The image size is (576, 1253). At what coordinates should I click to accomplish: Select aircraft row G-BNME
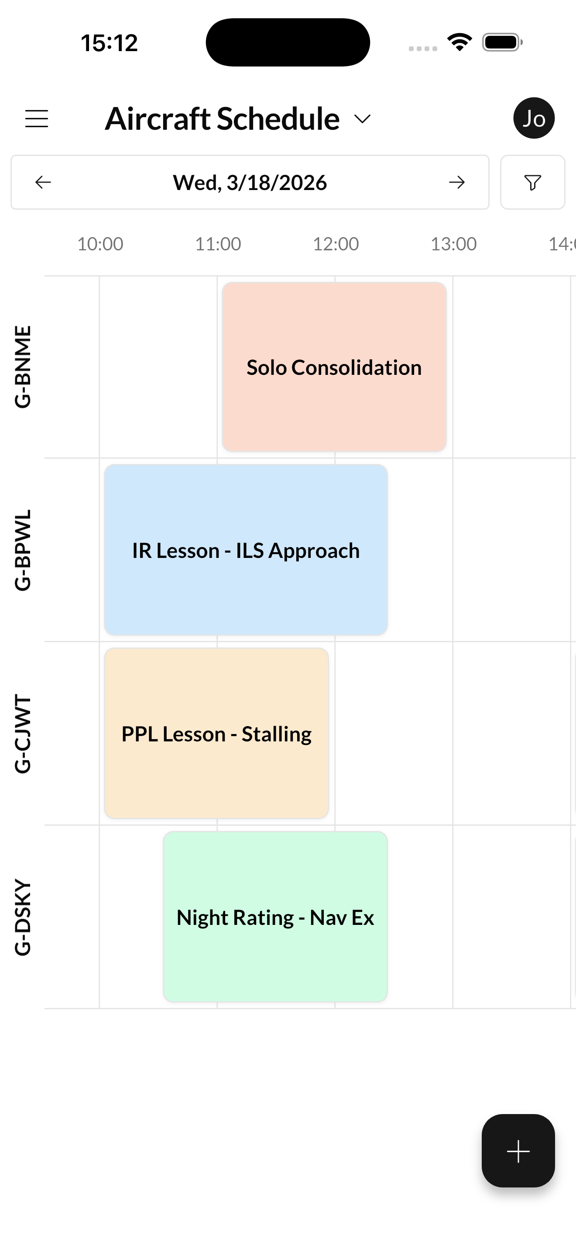[23, 367]
